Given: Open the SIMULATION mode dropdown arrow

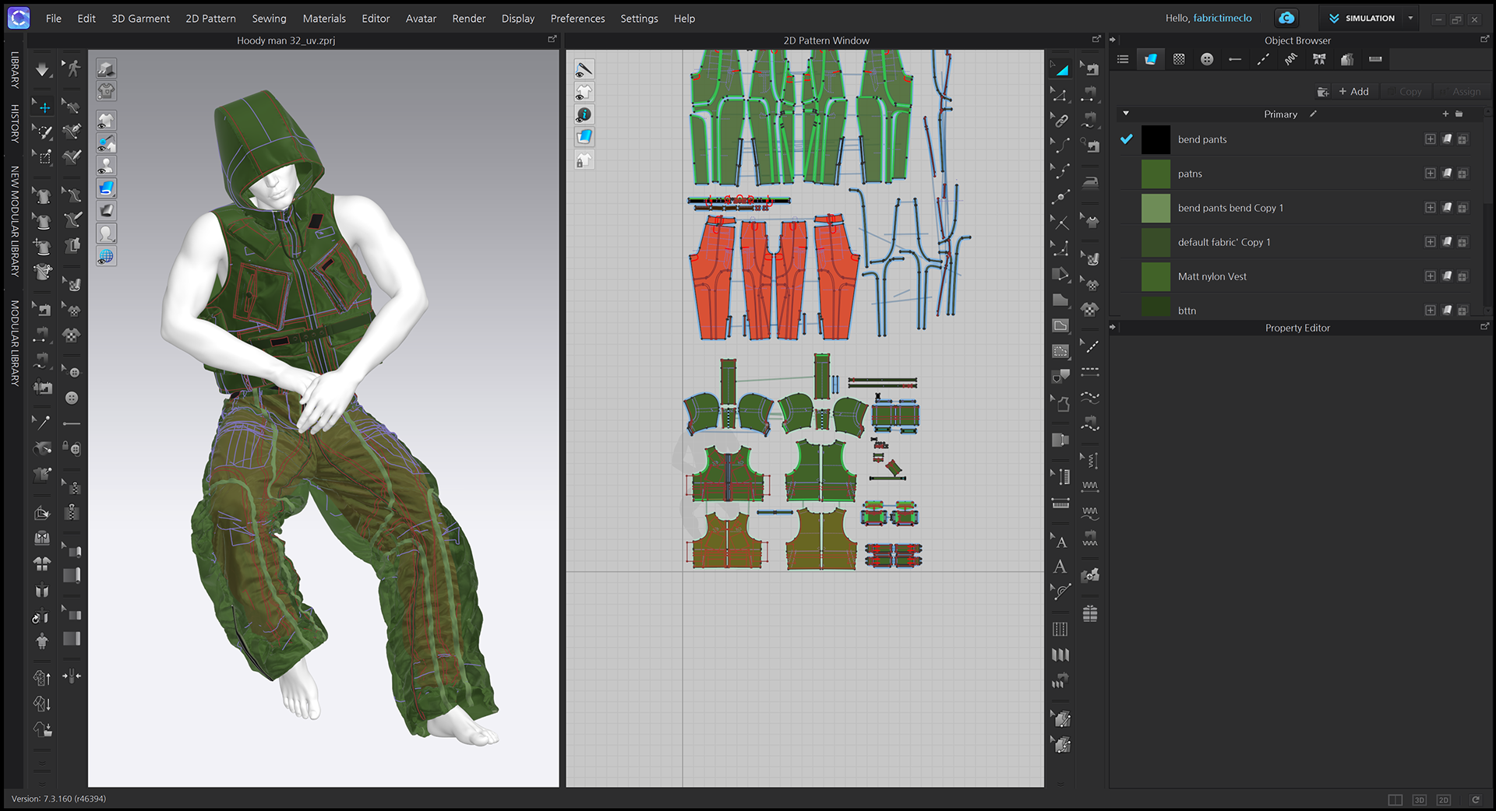Looking at the screenshot, I should coord(1410,18).
